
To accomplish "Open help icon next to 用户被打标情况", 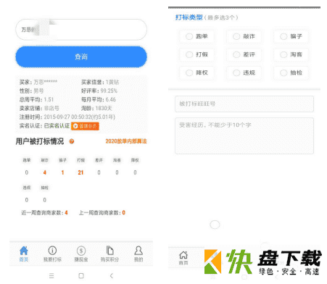I will [72, 141].
